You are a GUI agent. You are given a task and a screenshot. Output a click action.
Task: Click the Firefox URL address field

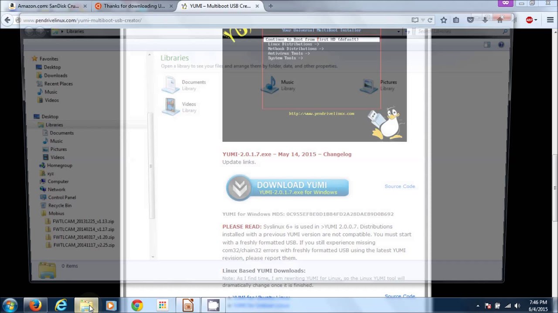coord(214,20)
